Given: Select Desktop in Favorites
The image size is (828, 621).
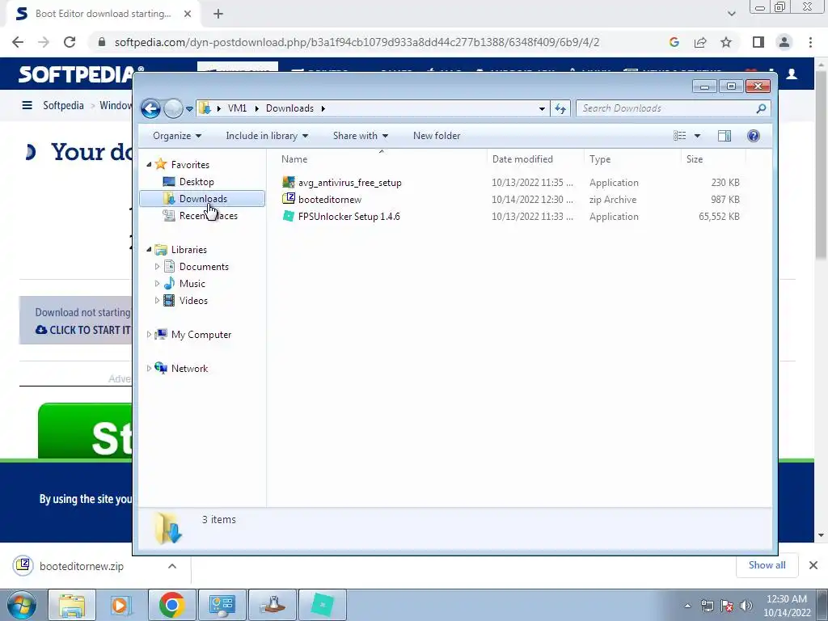Looking at the screenshot, I should [196, 182].
